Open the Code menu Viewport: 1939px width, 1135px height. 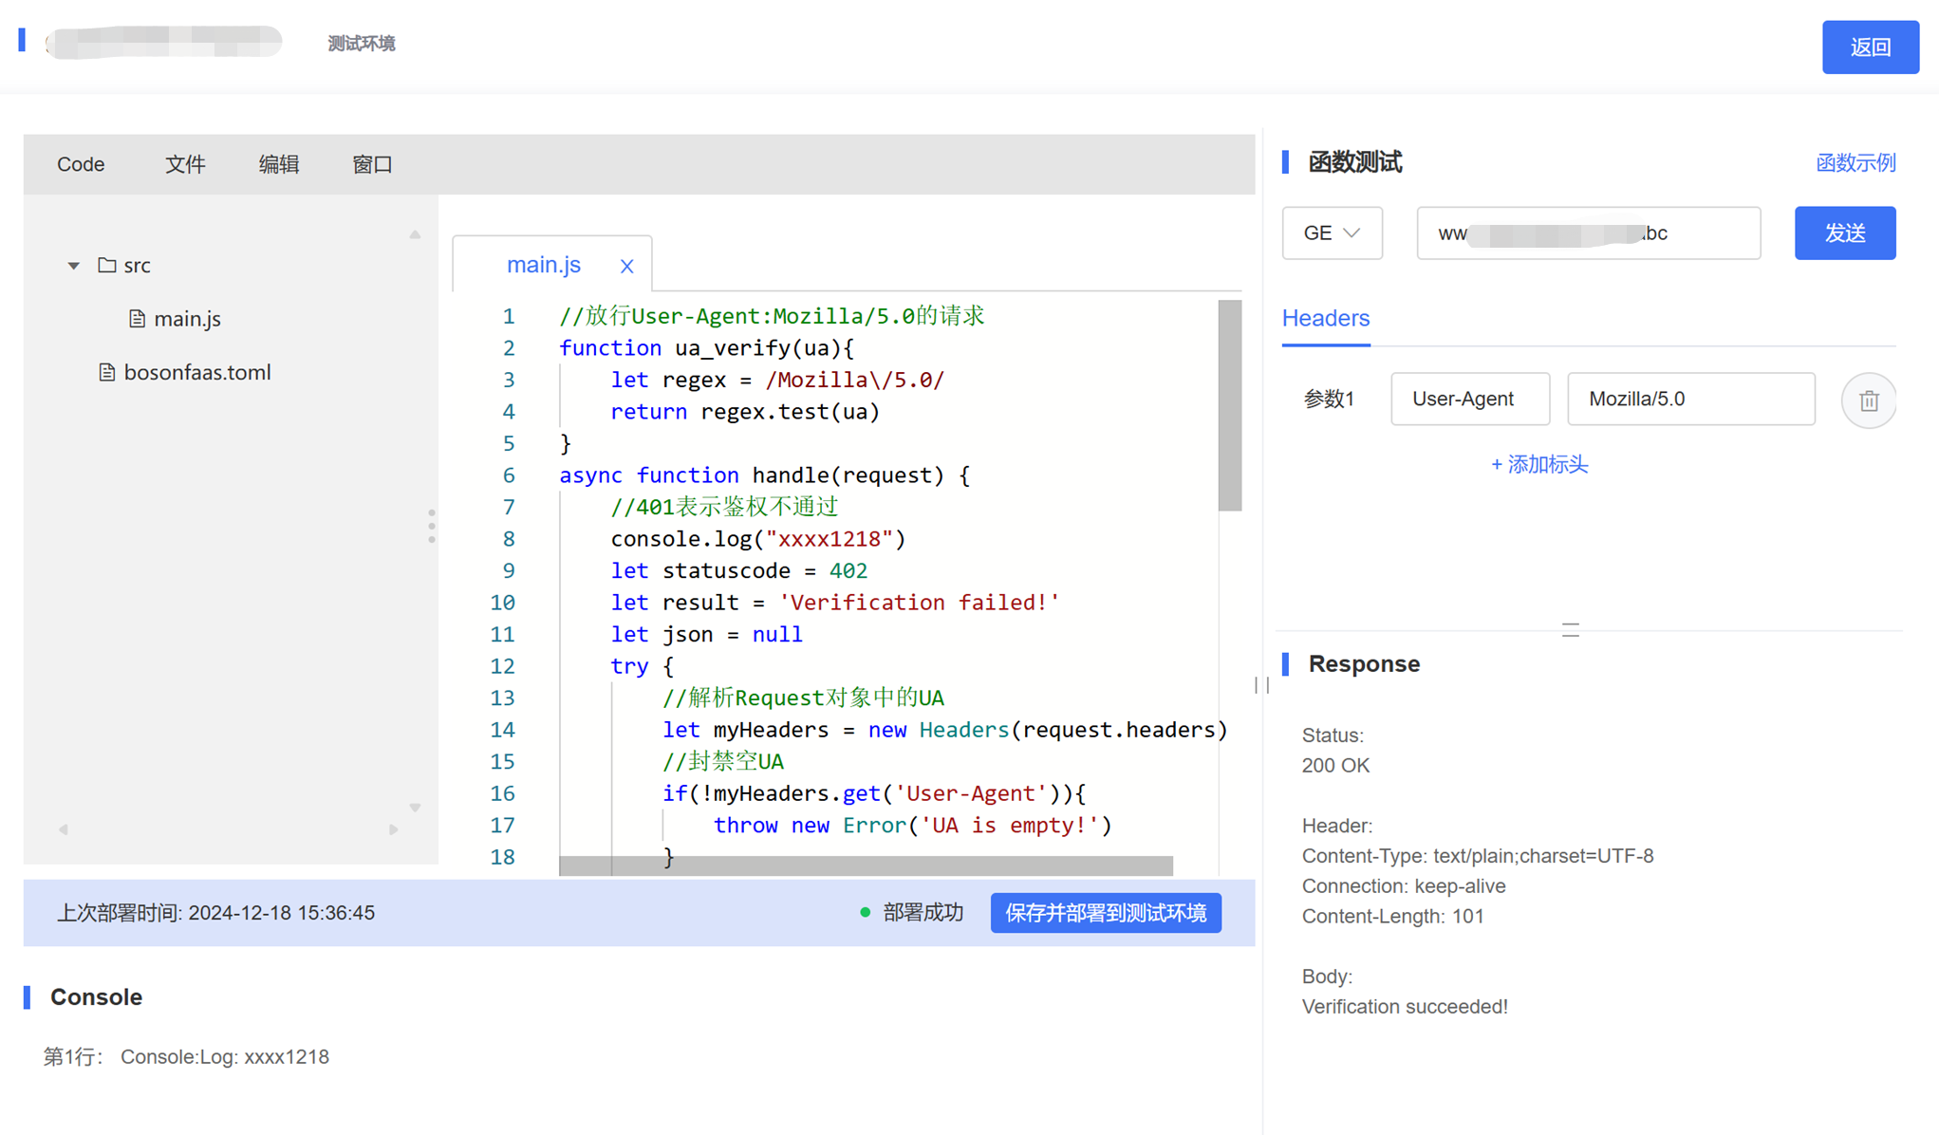click(81, 164)
